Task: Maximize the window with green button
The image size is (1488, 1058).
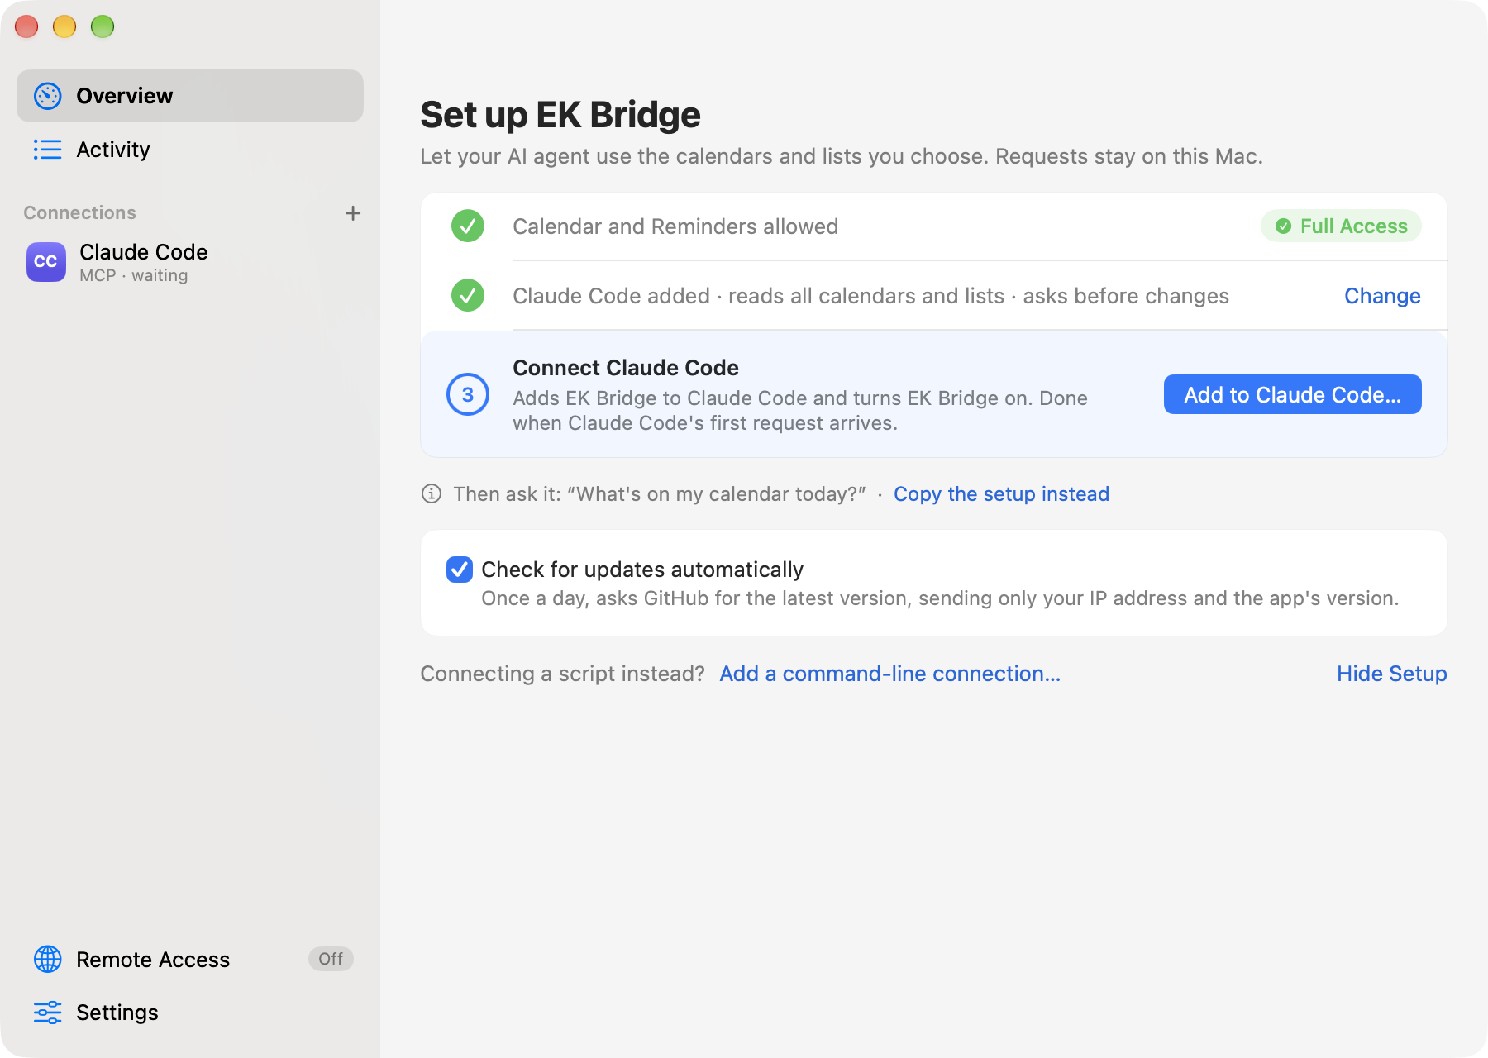Action: coord(103,26)
